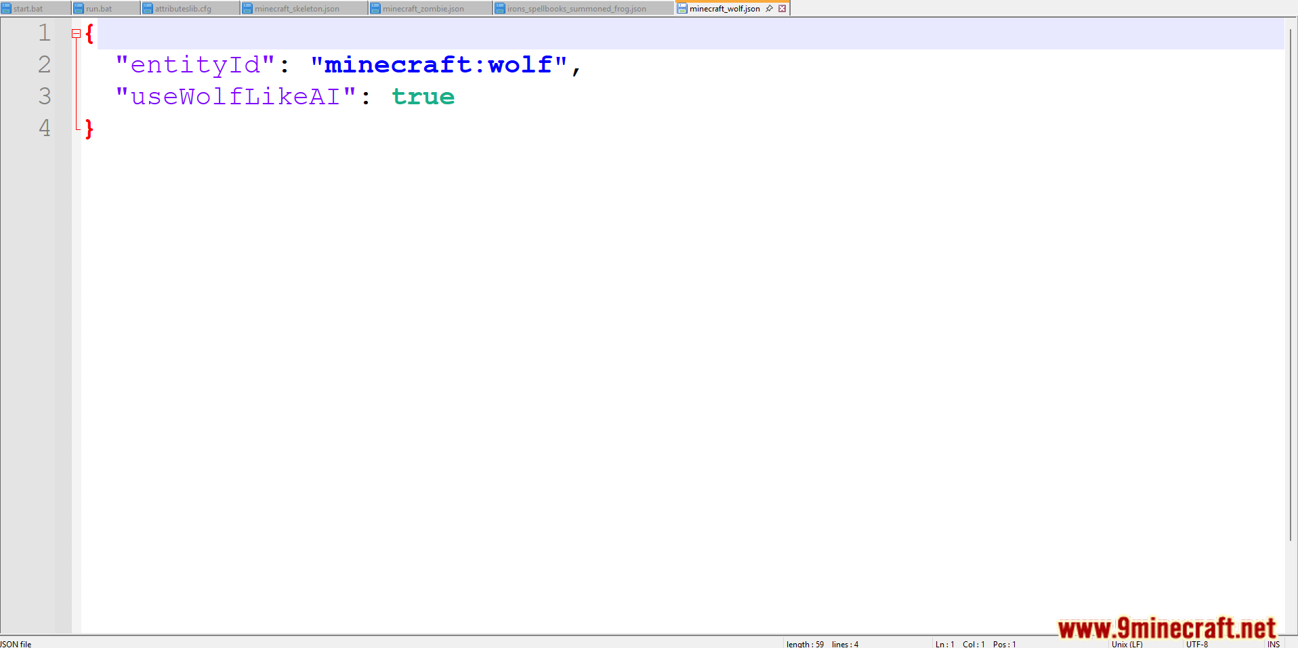Click the file icon on minecraft_wolf.json tab
1298x648 pixels.
click(682, 9)
